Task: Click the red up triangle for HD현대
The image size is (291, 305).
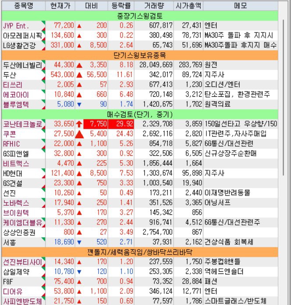Action: pos(79,174)
